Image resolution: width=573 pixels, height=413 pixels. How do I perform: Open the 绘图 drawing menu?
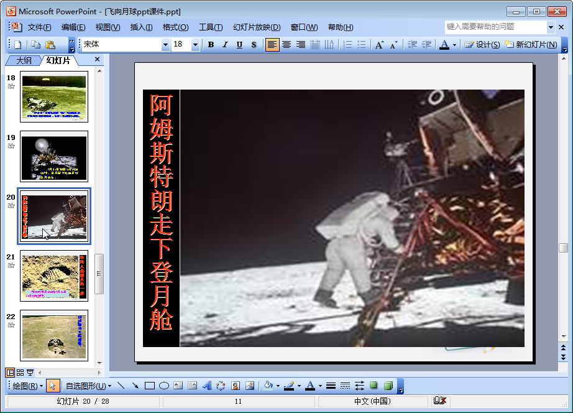click(x=28, y=386)
